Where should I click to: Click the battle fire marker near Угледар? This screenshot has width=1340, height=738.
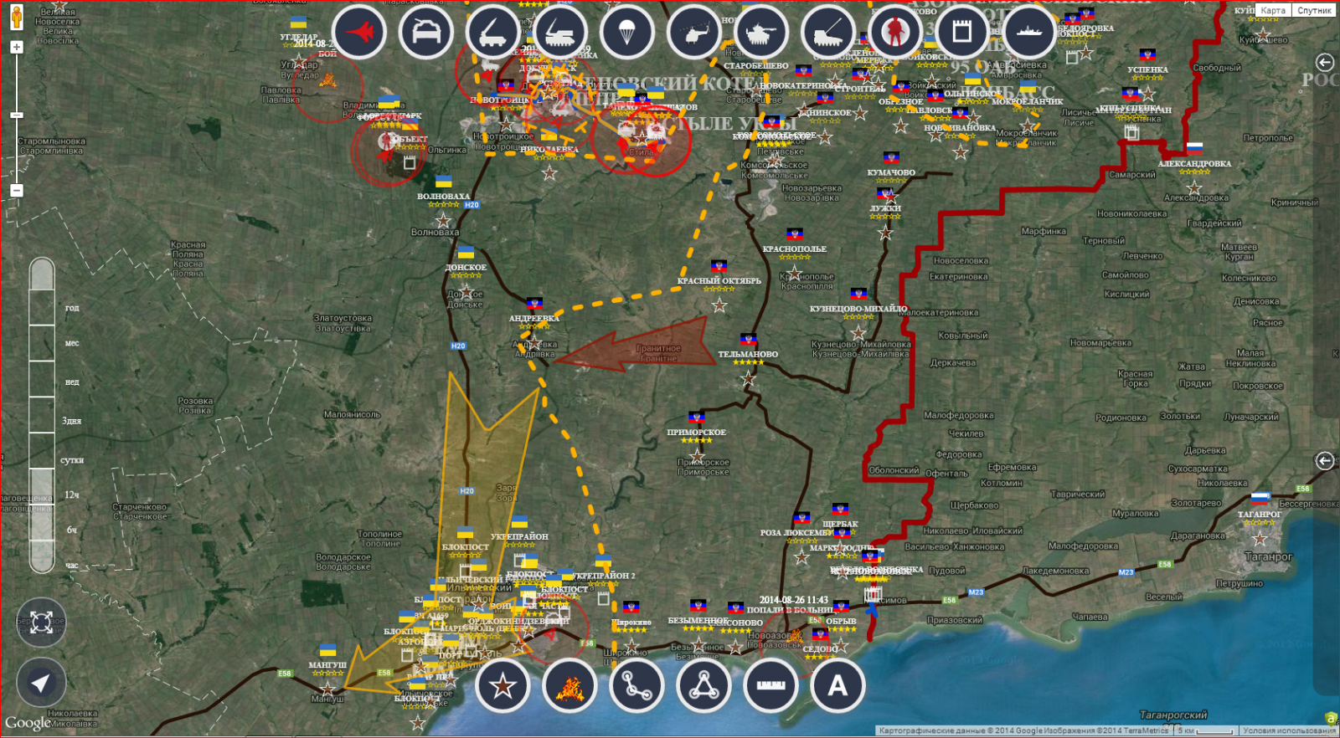327,79
